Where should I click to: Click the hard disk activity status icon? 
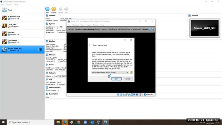coord(118,94)
